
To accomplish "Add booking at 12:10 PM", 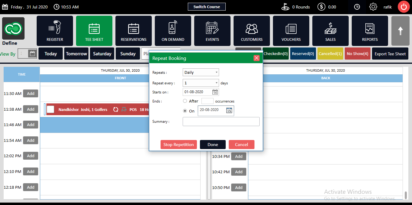I will point(31,171).
